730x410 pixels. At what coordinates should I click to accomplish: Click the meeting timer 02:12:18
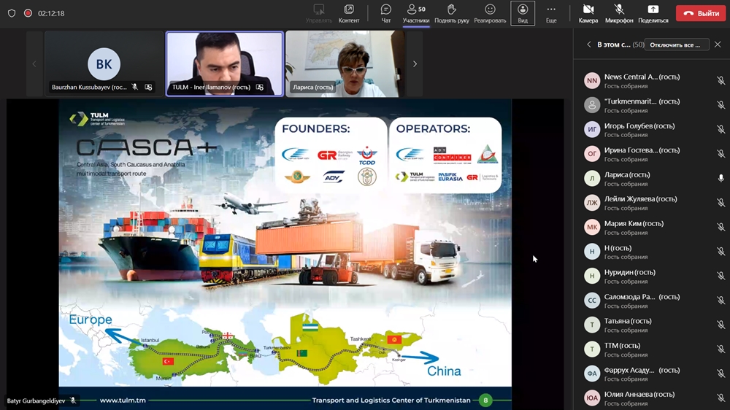click(51, 13)
